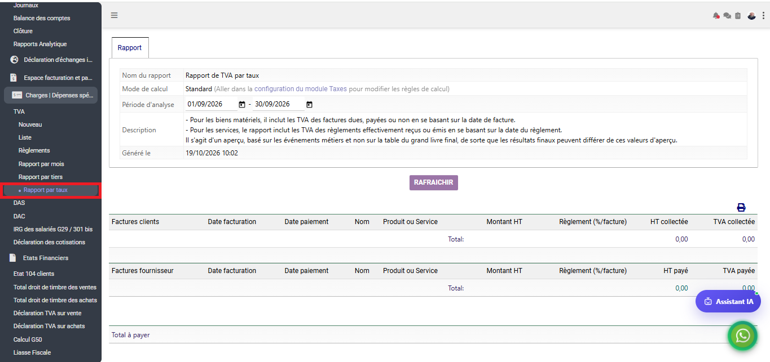Open DAS in the sidebar
The height and width of the screenshot is (362, 770).
click(x=19, y=203)
